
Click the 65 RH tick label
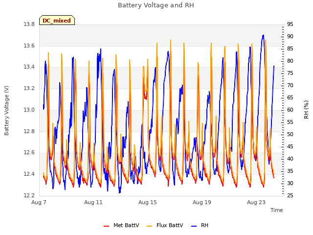[x=290, y=98]
